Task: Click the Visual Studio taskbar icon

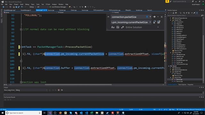Action: 50,113
